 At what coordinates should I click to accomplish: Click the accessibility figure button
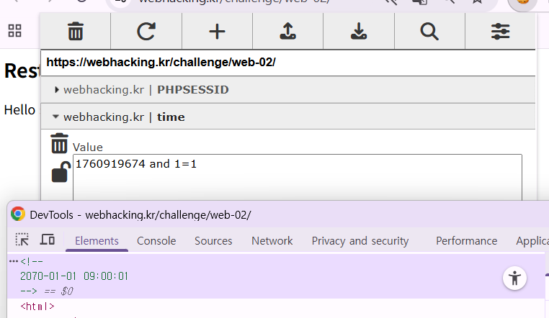point(514,278)
